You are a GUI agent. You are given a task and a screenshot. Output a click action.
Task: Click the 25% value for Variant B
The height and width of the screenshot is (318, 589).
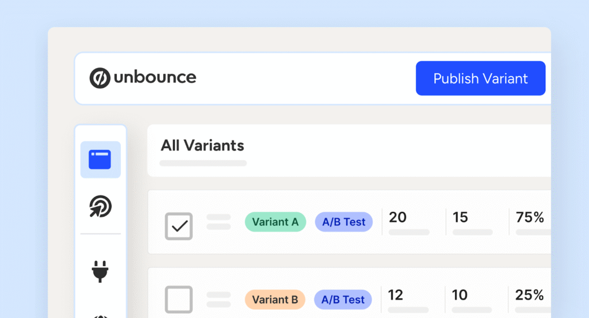(530, 296)
